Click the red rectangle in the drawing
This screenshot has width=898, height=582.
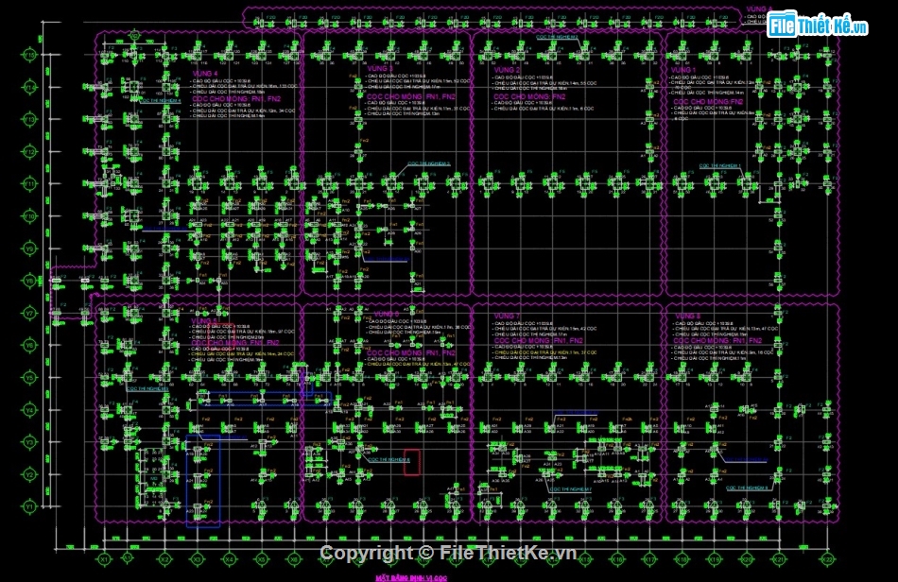(412, 460)
